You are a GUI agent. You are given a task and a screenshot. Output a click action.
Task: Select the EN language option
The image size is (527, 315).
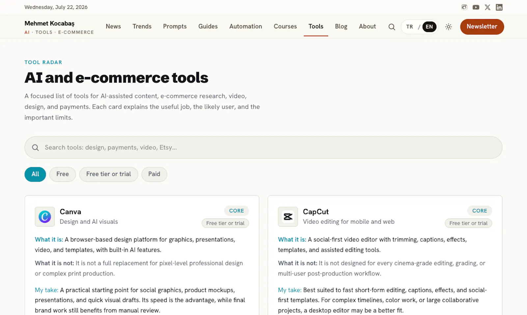pyautogui.click(x=429, y=27)
